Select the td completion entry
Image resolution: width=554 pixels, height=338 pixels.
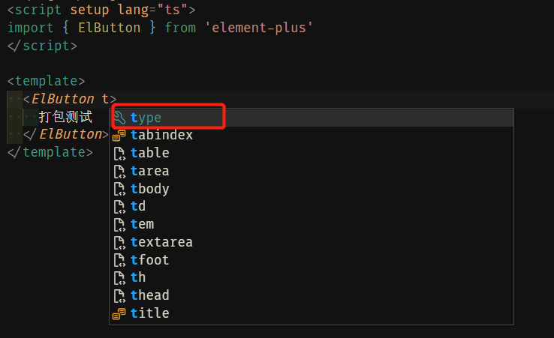click(312, 206)
